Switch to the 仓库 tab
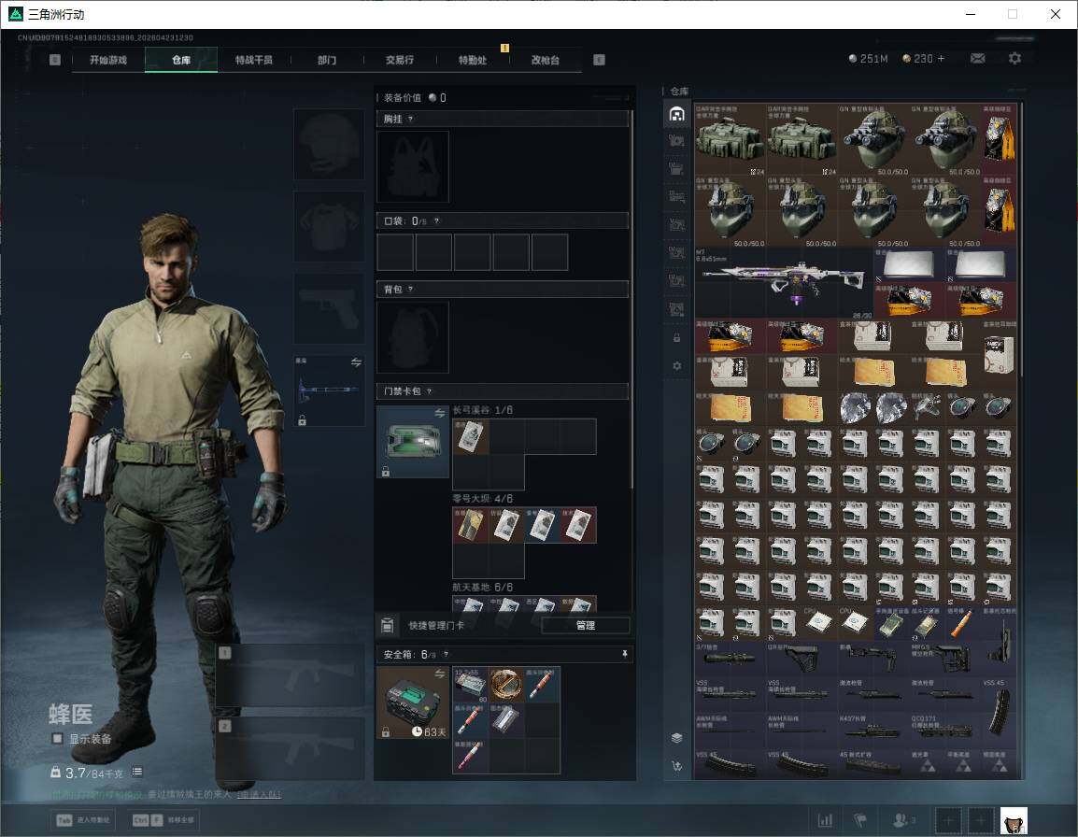 pyautogui.click(x=181, y=60)
